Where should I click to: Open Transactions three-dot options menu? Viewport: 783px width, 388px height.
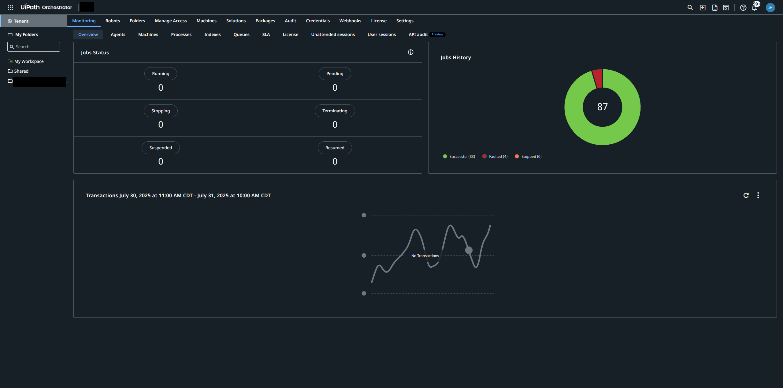(x=758, y=195)
